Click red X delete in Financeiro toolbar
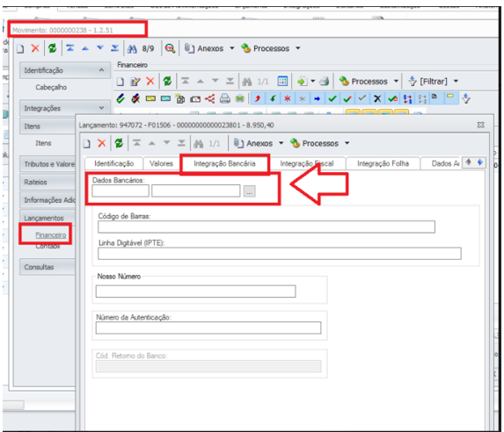The image size is (504, 432). point(150,81)
